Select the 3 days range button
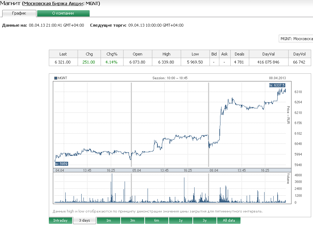Viewport: 313px width, 226px height. click(x=85, y=221)
